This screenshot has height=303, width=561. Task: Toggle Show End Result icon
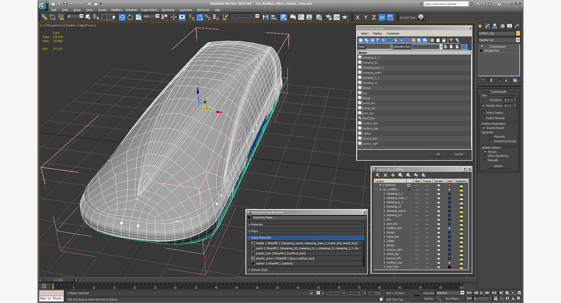pos(491,80)
